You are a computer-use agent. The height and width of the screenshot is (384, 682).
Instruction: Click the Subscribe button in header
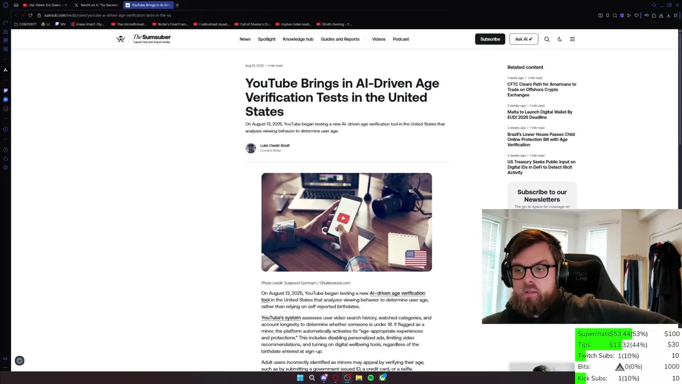click(x=490, y=39)
